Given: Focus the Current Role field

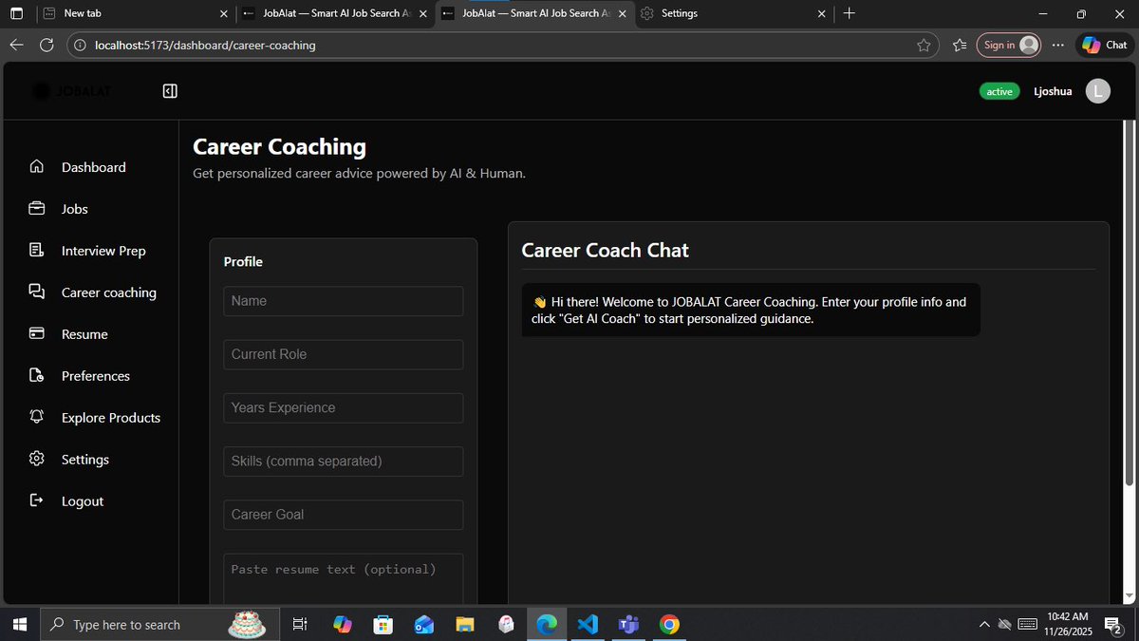Looking at the screenshot, I should coord(344,354).
